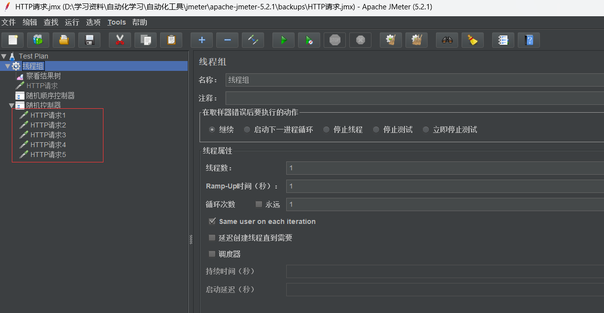
Task: Select HTTP请求5 in the tree
Action: click(48, 155)
